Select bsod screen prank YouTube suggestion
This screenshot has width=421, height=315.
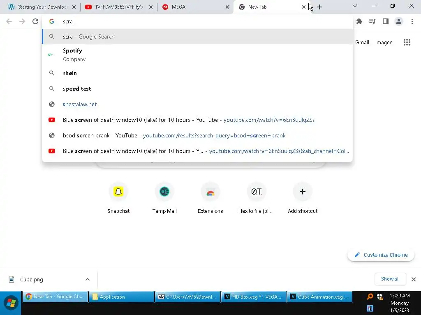click(x=197, y=135)
